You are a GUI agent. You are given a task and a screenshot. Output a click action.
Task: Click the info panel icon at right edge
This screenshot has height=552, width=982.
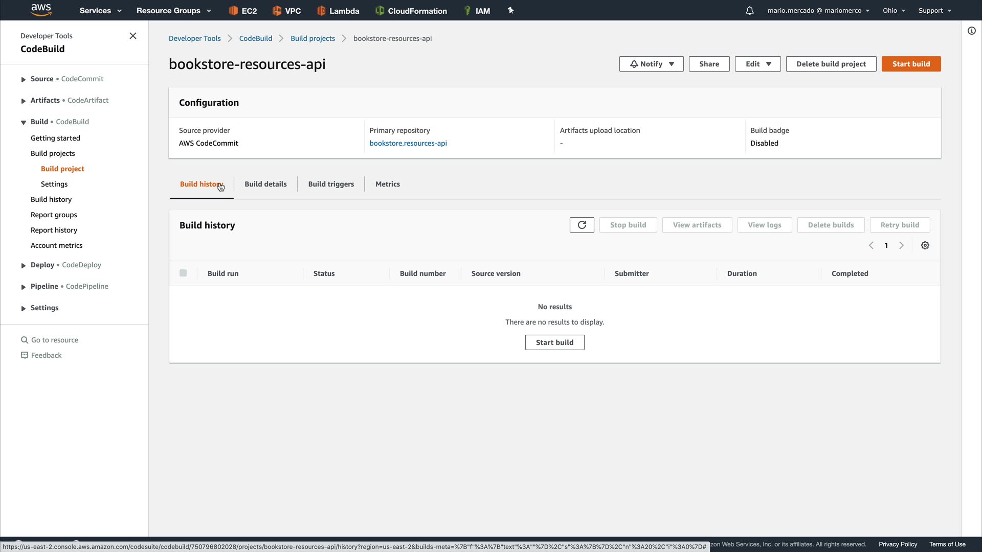(971, 31)
